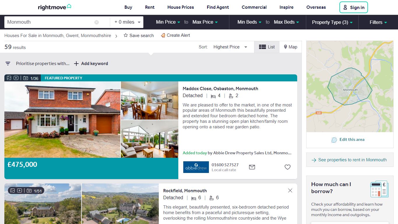This screenshot has height=224, width=398.
Task: Switch to Map view
Action: pos(290,47)
